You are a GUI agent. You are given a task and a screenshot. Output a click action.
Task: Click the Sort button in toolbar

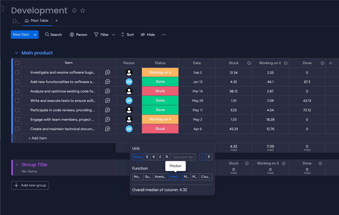click(127, 35)
